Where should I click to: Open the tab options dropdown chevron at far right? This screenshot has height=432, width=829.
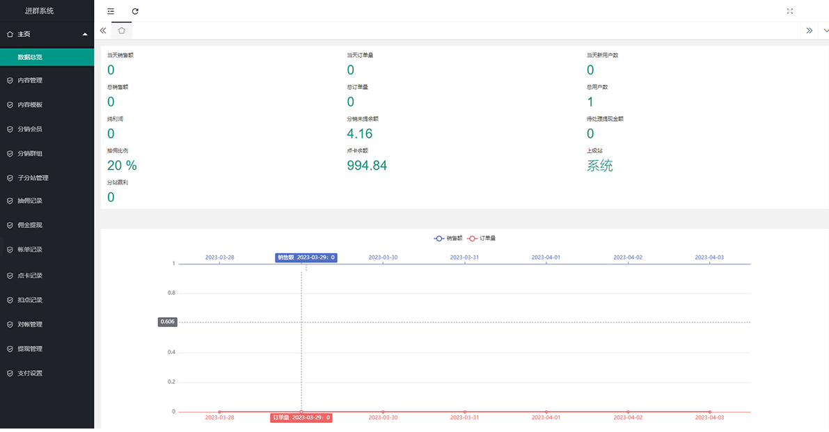(x=826, y=31)
